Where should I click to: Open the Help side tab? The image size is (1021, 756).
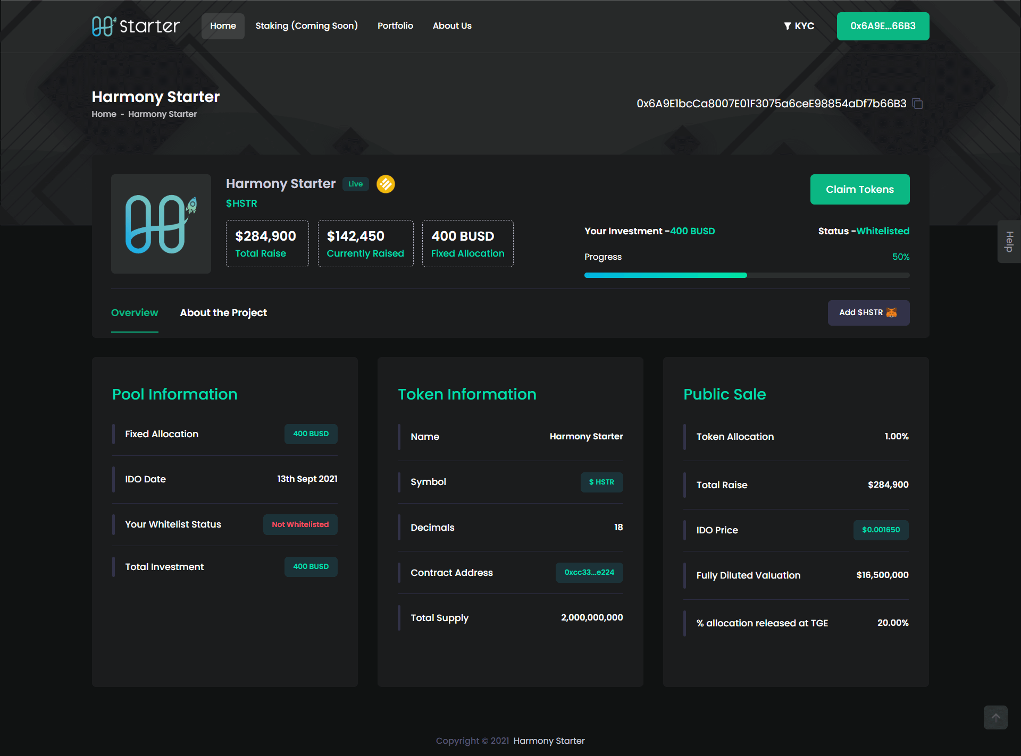pyautogui.click(x=1009, y=242)
